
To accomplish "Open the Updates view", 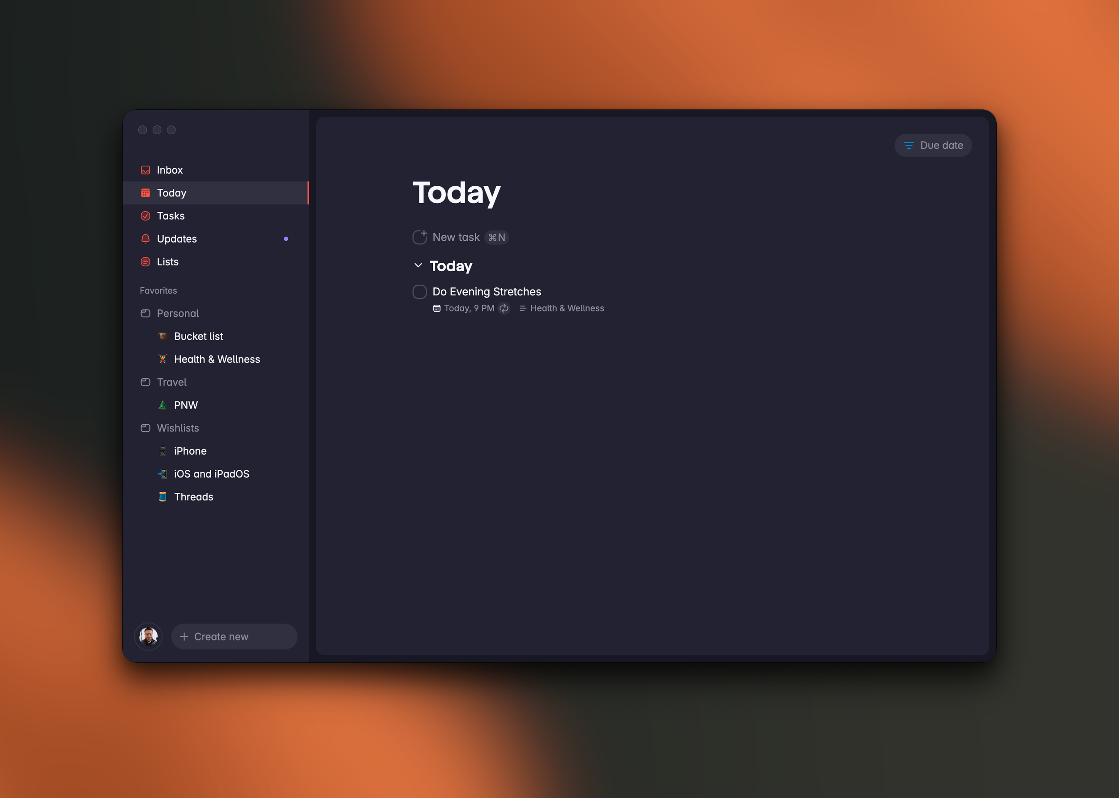I will (x=216, y=239).
